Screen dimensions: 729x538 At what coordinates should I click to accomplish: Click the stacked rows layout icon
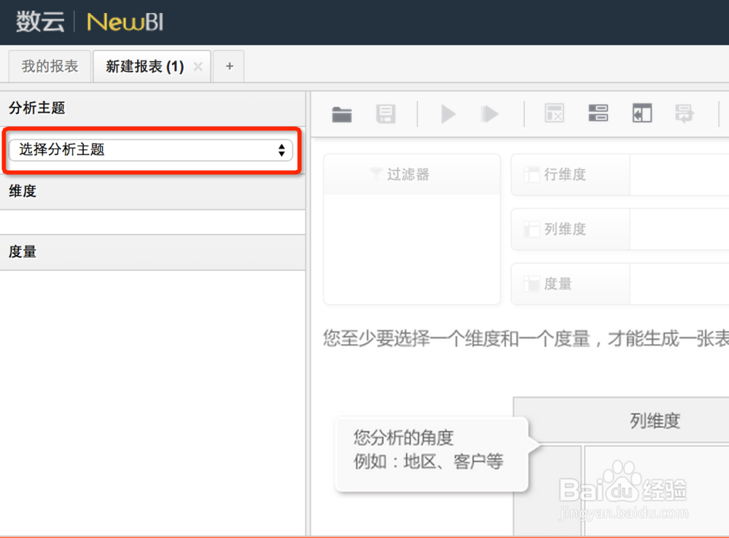pos(598,113)
